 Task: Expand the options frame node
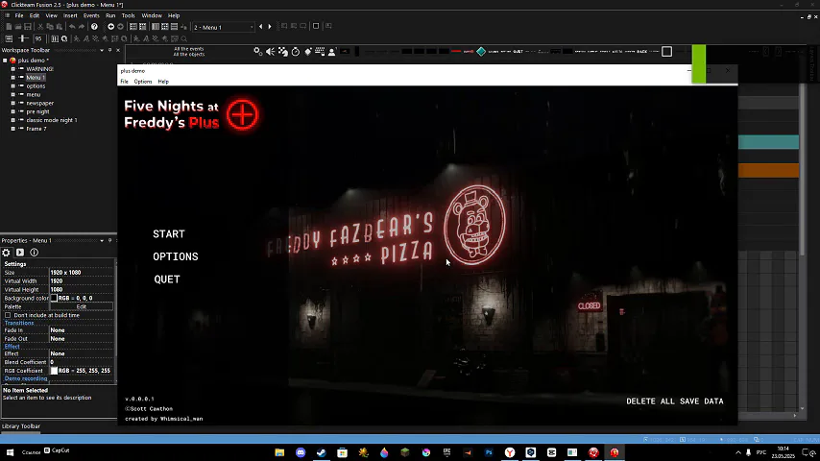(13, 85)
